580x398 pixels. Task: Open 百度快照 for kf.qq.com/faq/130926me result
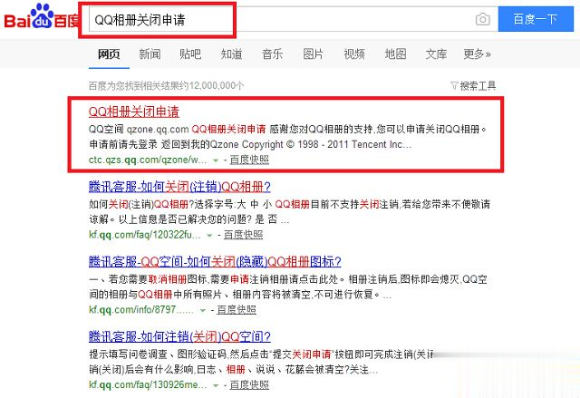(249, 384)
